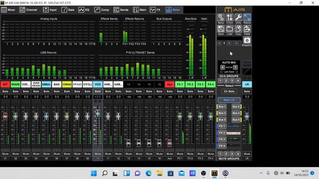The width and height of the screenshot is (319, 179).
Task: Open the In/Out routing arrows icon
Action: (x=229, y=18)
